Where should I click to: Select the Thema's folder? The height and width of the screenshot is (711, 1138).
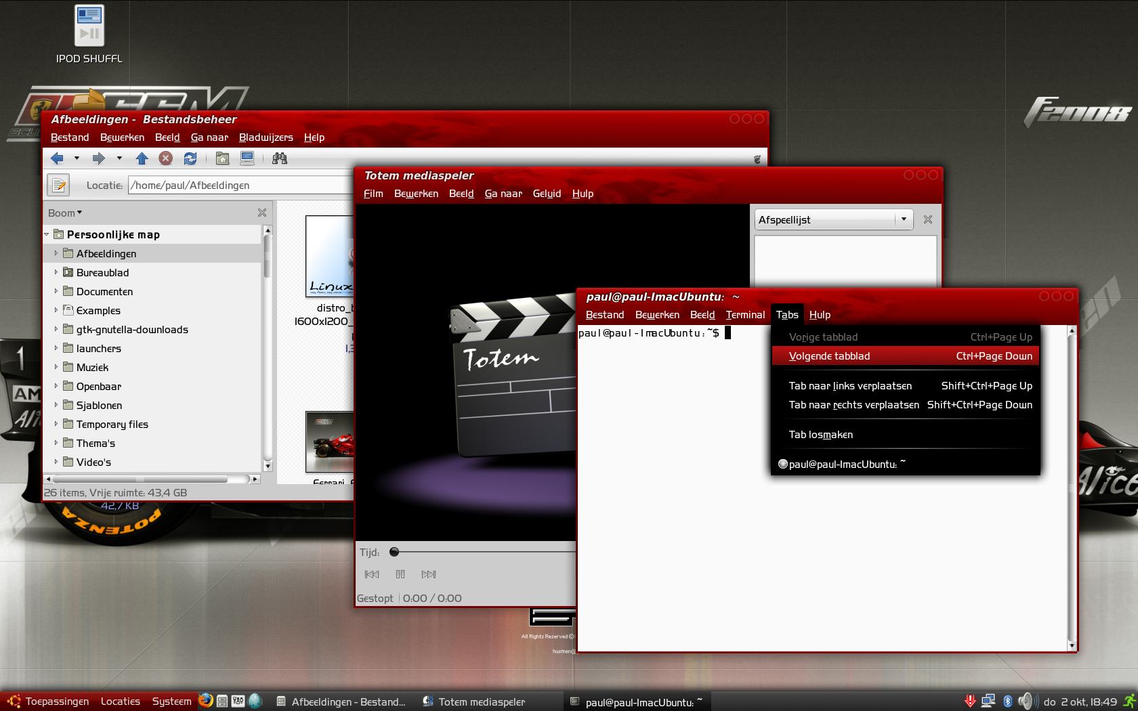tap(96, 444)
